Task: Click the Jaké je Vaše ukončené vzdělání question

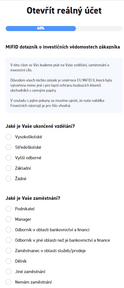Action: [x=40, y=126]
